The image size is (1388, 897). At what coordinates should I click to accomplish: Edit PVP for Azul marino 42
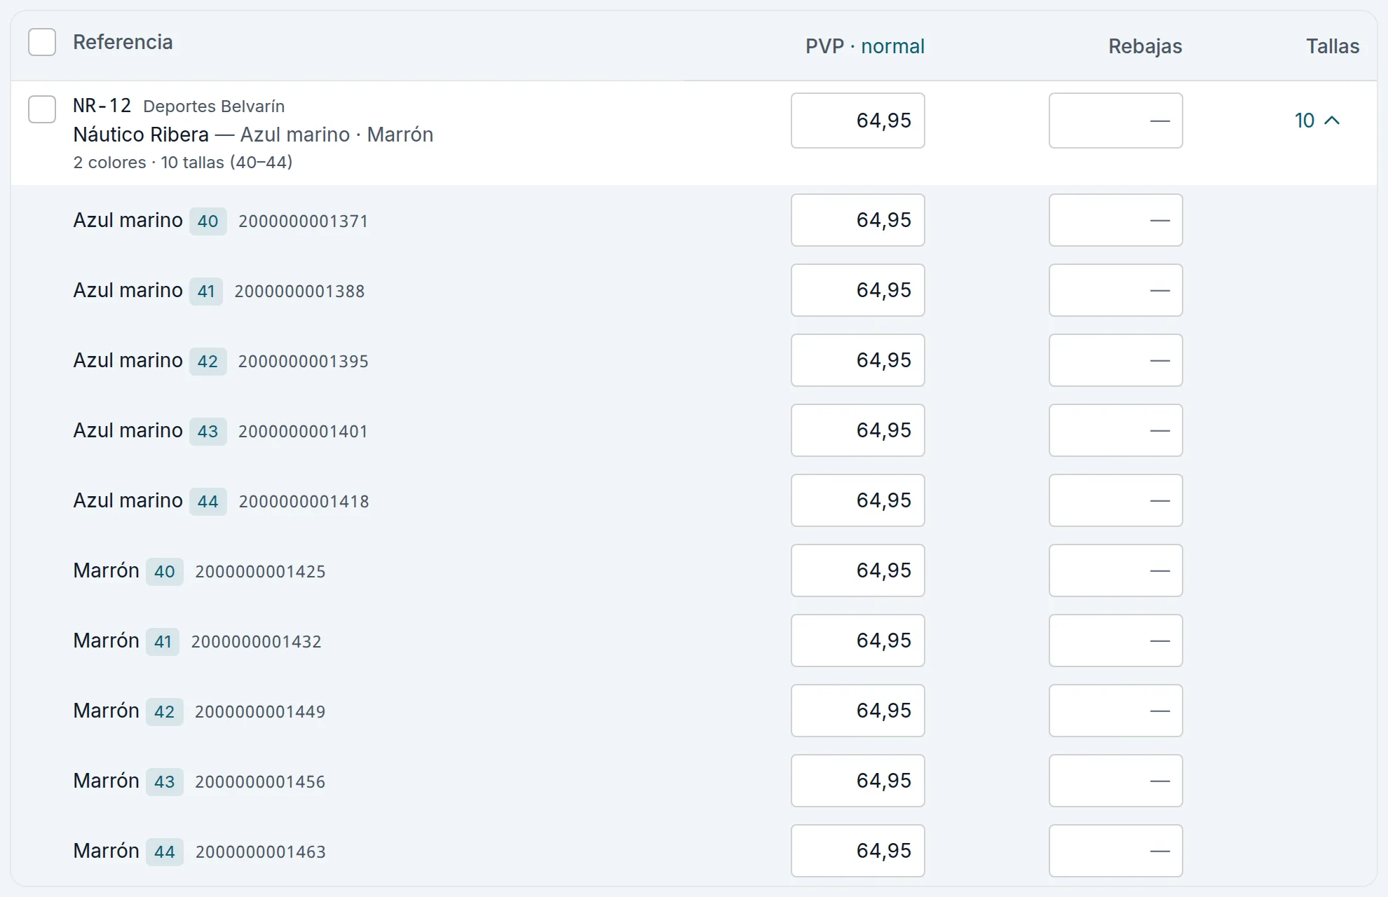point(858,360)
